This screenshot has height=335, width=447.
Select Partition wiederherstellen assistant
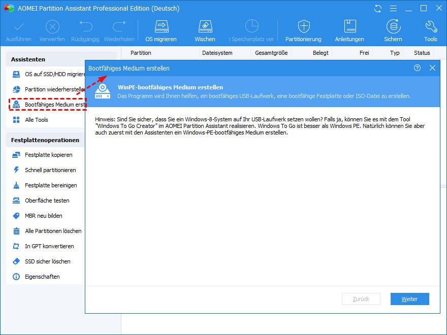click(48, 89)
